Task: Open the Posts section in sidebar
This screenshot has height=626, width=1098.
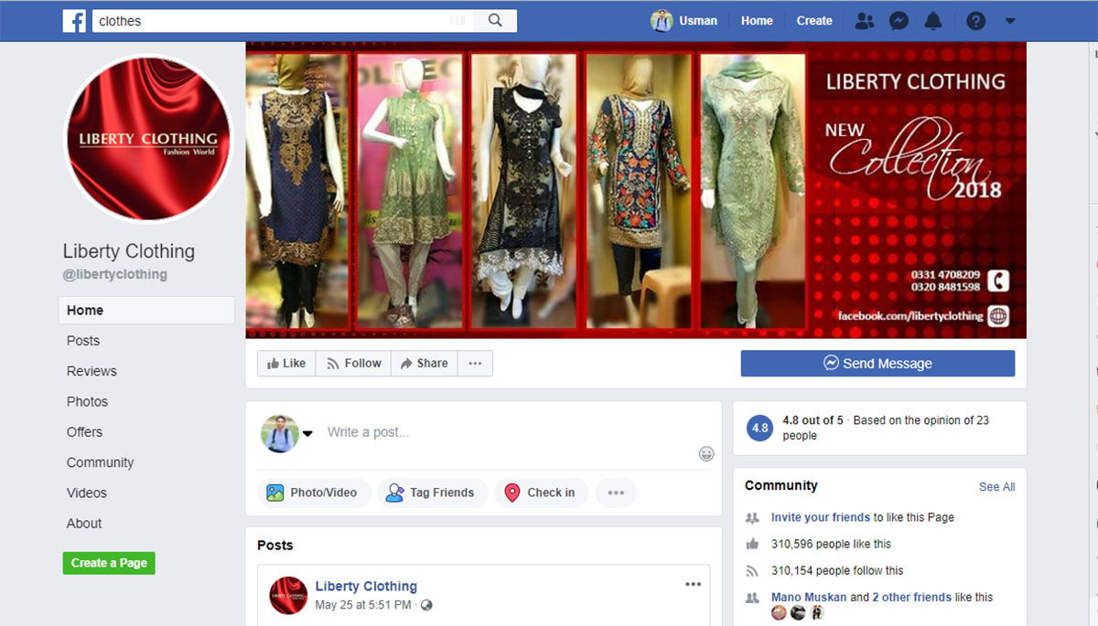Action: point(83,340)
